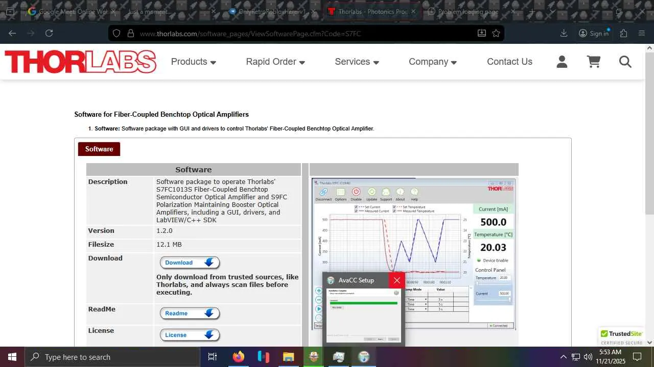Screen dimensions: 654x367
Task: Show hidden system tray icons
Action: (x=563, y=357)
